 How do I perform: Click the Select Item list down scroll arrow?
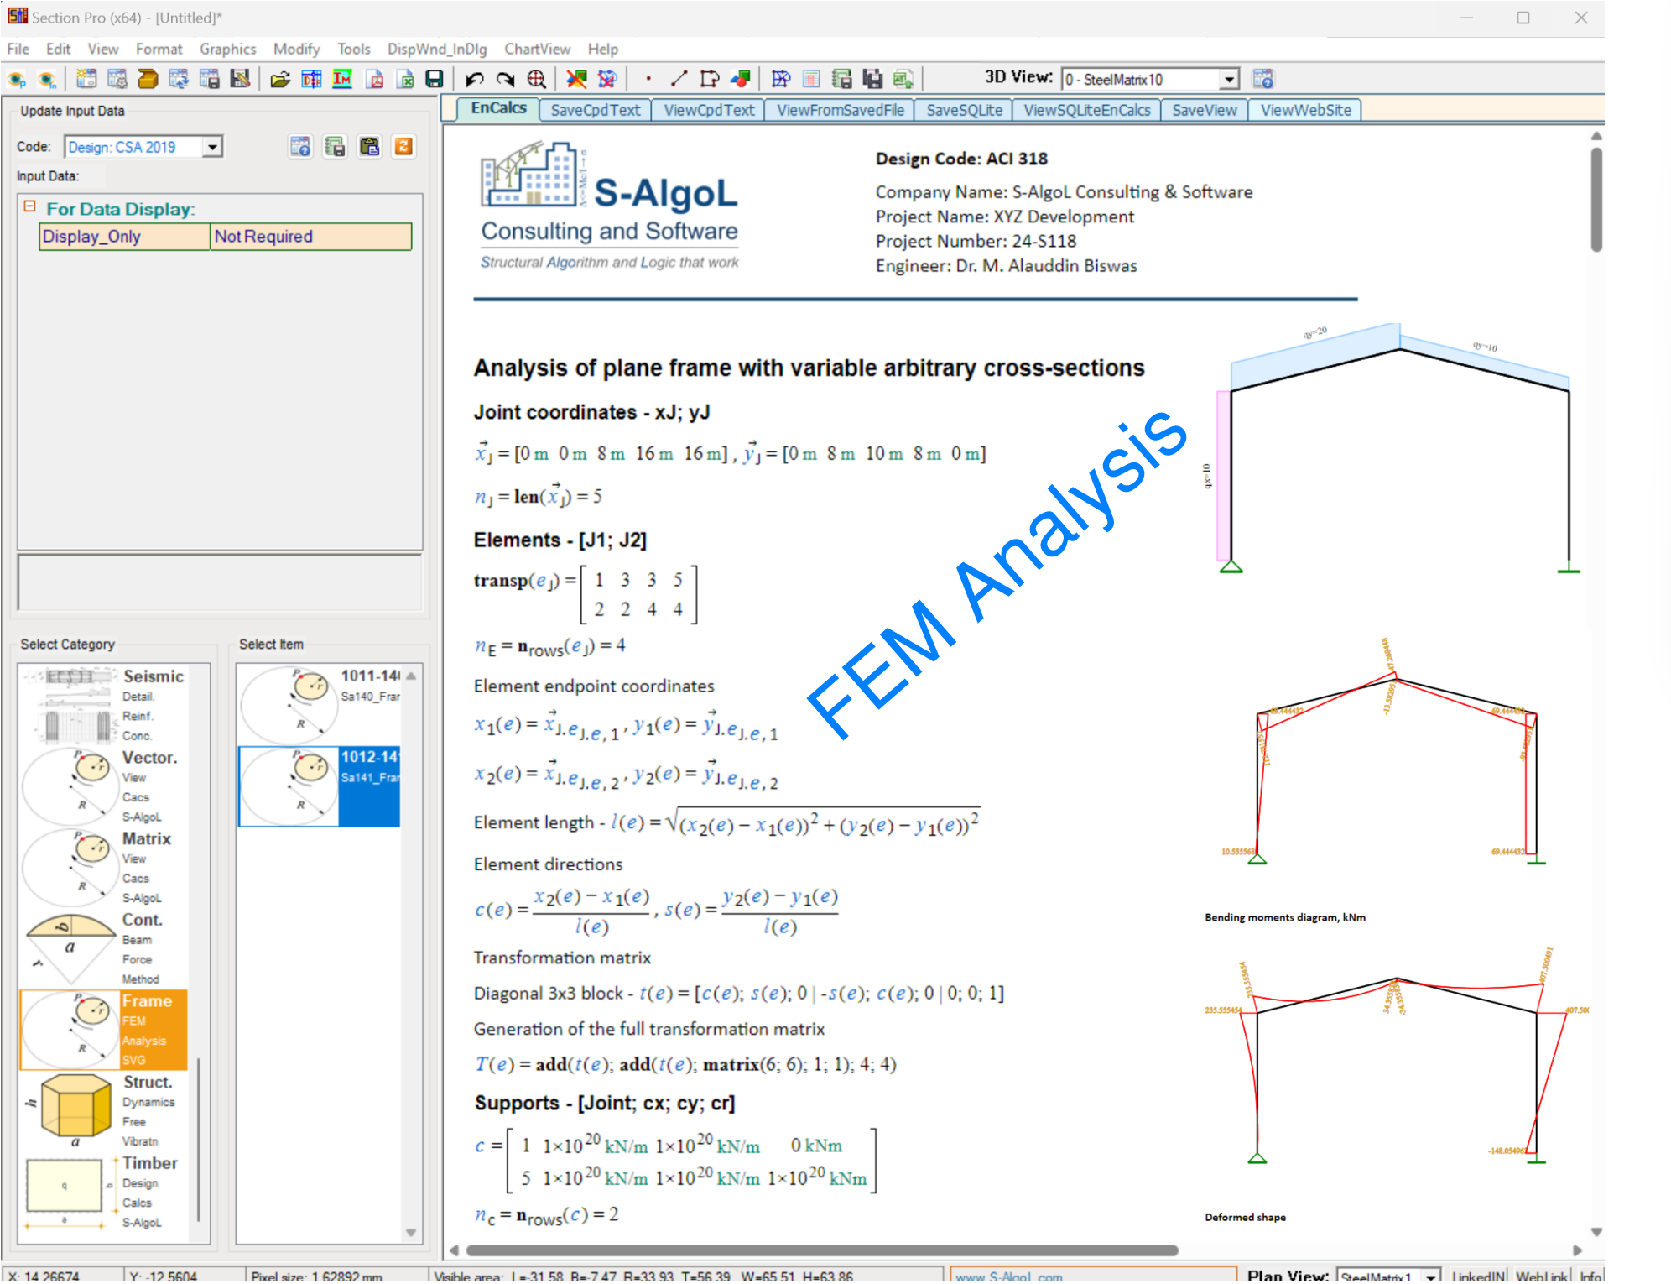coord(411,1232)
